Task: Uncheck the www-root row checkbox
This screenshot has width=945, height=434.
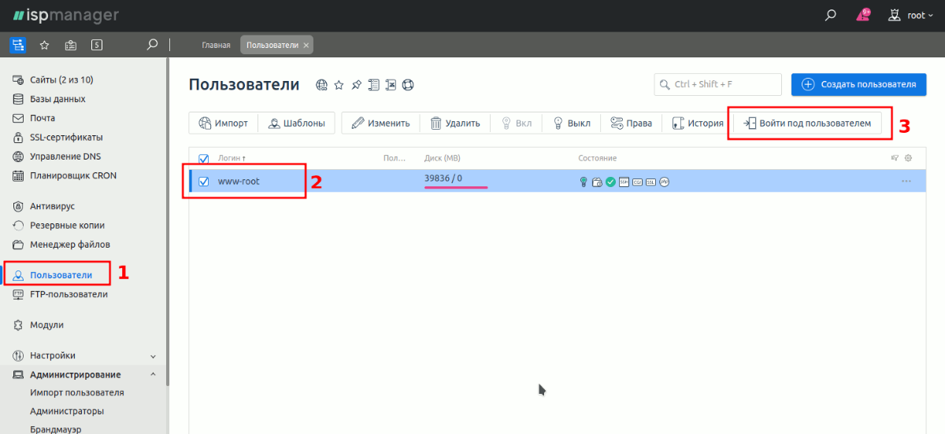Action: click(x=204, y=182)
